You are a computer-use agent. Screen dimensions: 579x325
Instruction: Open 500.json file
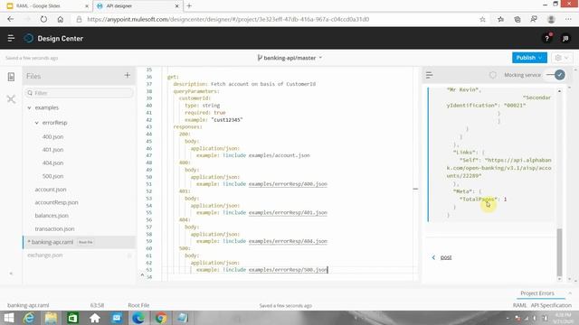[x=52, y=176]
